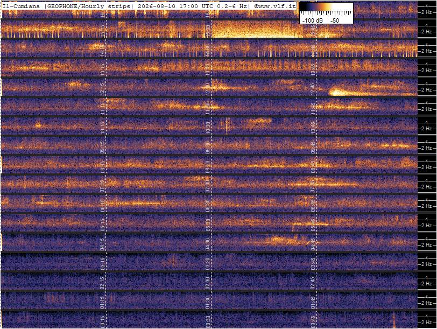Click the 05:15 time marker

103,225
